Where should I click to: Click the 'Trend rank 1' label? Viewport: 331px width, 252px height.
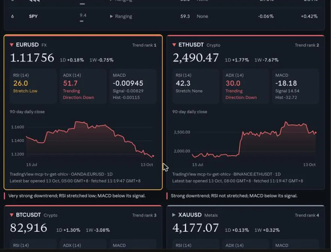pos(145,45)
